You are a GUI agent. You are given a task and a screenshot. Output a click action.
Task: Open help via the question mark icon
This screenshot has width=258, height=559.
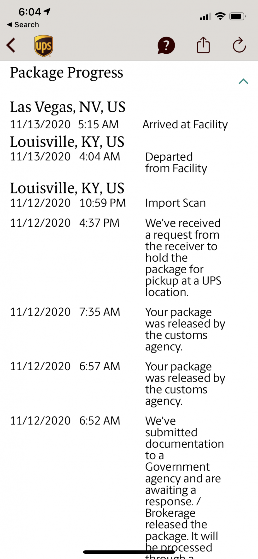point(166,45)
